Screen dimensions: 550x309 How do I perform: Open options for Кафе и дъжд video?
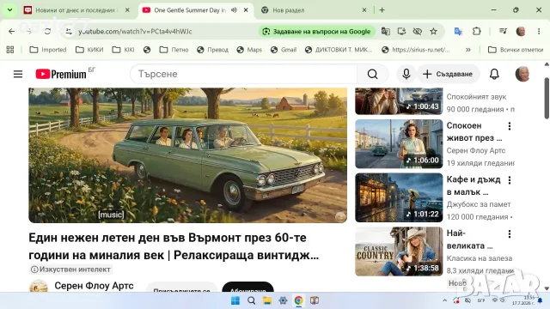pos(510,180)
